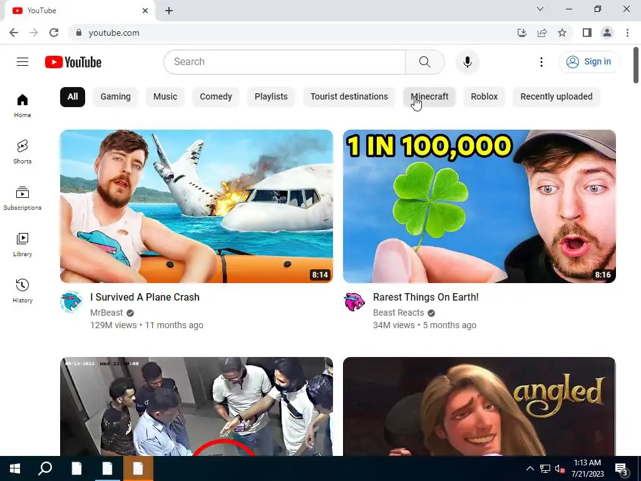Reload the YouTube page

click(x=54, y=33)
